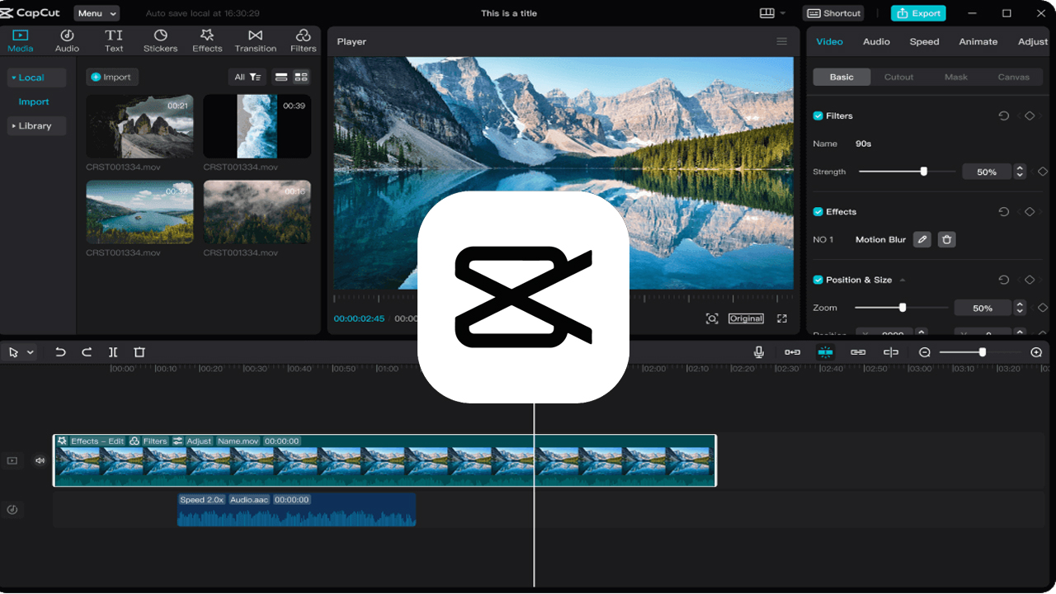Viewport: 1056px width, 594px height.
Task: Click the player snapshot focus icon
Action: [712, 318]
